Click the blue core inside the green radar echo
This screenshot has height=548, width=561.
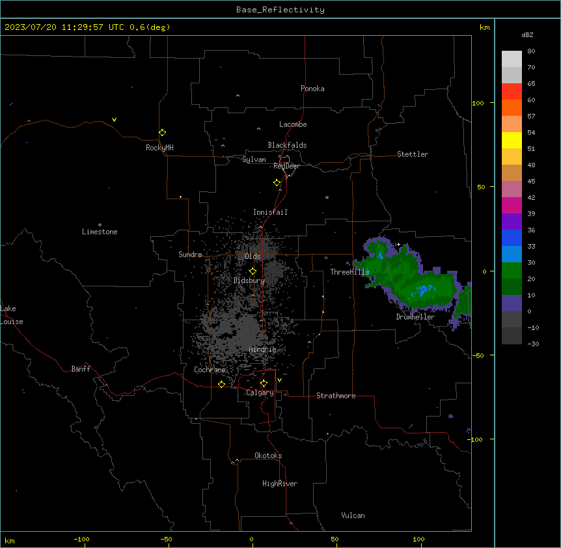click(x=422, y=290)
